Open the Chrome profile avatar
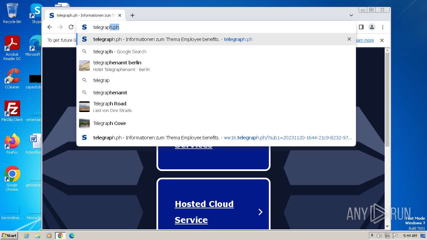Viewport: 427px width, 240px height. 372,27
